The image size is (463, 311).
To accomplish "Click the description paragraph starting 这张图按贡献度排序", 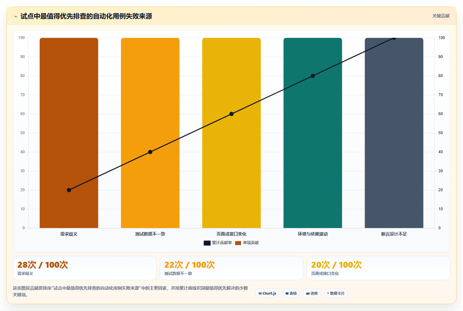I will [131, 291].
